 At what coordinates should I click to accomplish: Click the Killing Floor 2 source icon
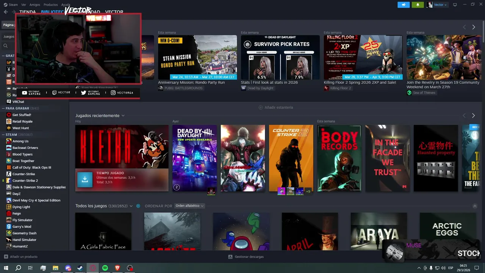(326, 88)
